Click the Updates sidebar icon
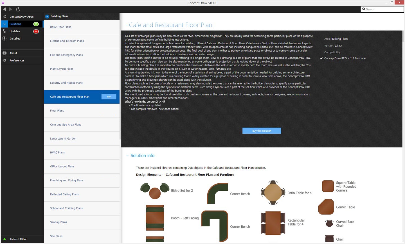 (x=4, y=31)
